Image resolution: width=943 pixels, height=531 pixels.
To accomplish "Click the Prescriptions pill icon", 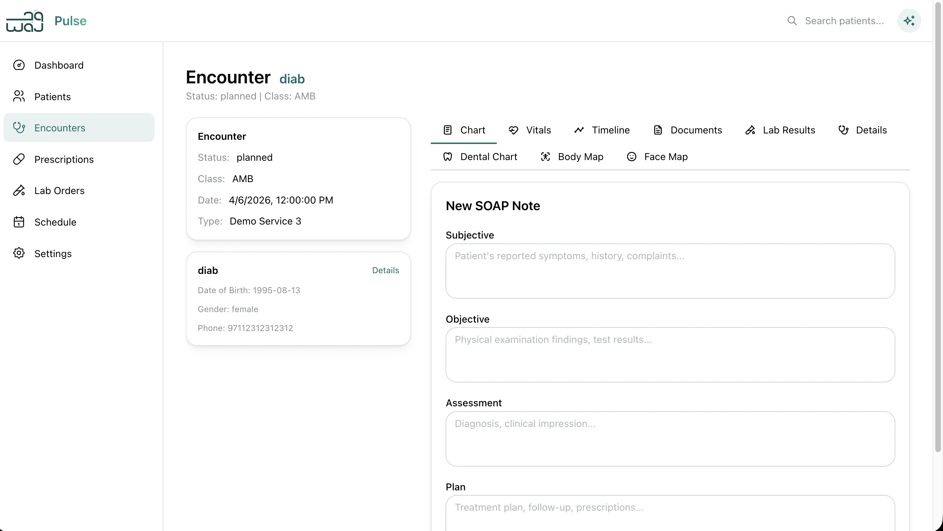I will pyautogui.click(x=19, y=159).
